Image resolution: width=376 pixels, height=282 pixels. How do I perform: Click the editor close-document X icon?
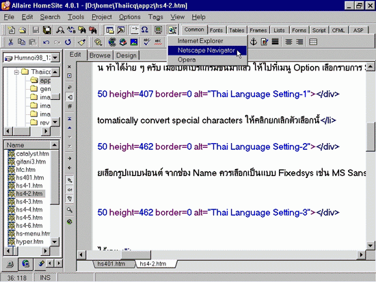70,66
